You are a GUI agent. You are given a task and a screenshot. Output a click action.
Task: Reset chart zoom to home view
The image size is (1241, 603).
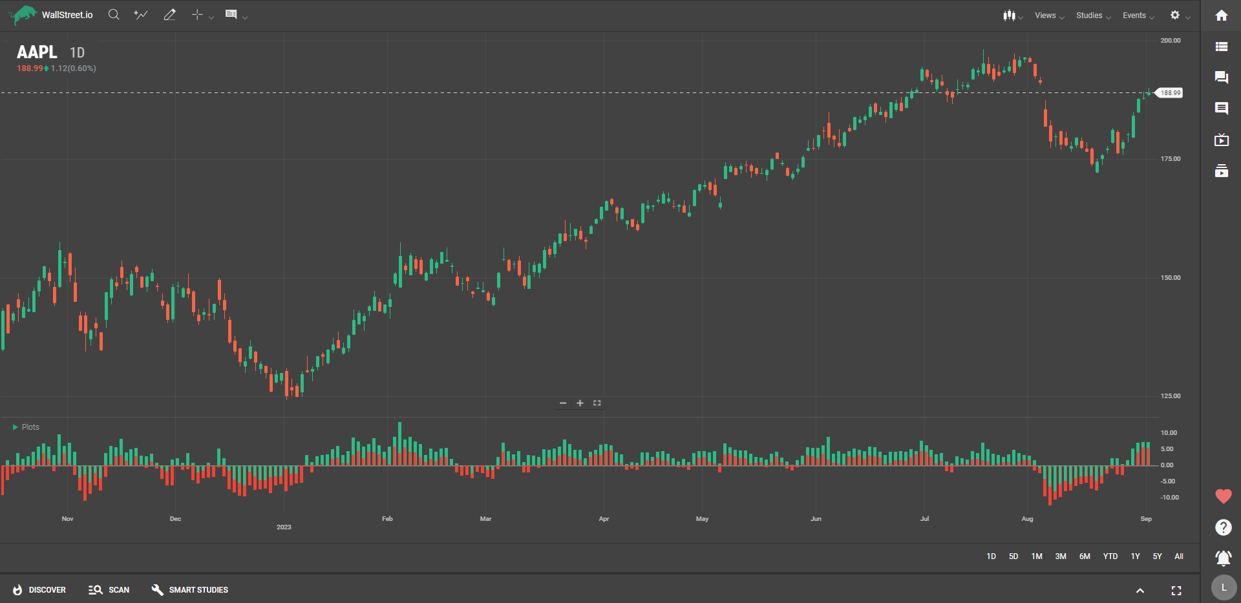coord(597,403)
